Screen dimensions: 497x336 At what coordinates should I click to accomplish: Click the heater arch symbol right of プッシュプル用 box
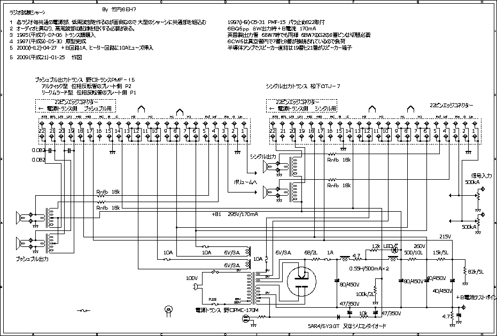pyautogui.click(x=141, y=109)
